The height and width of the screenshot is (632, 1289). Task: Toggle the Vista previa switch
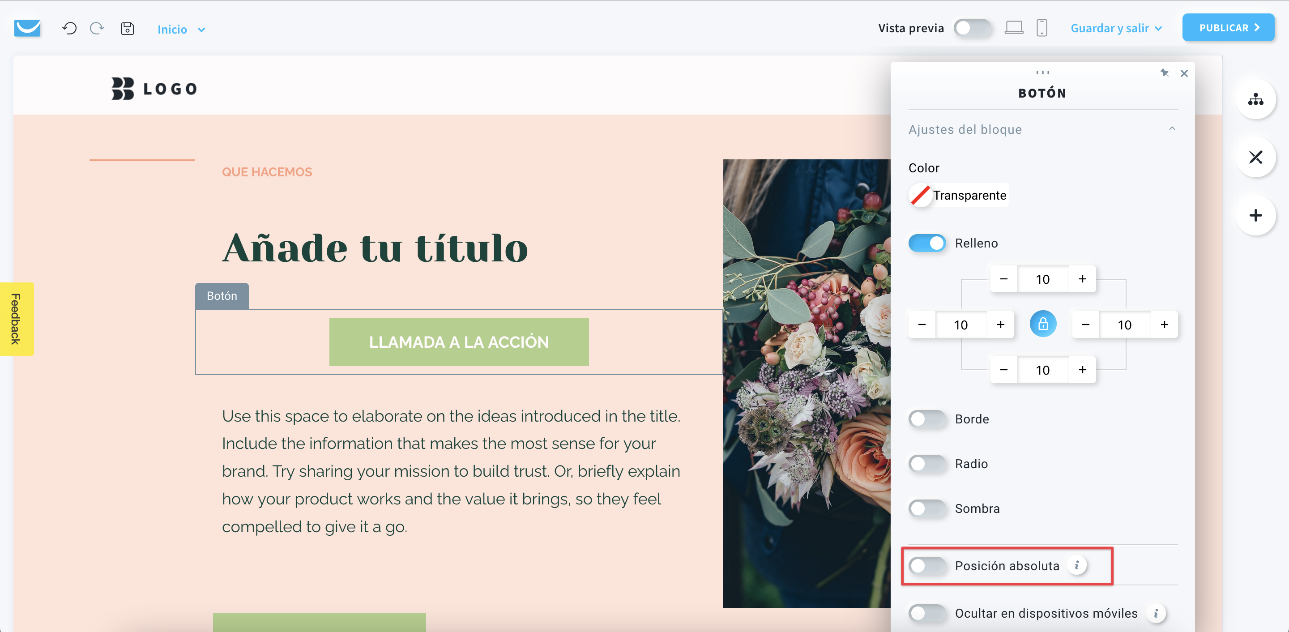pos(972,28)
